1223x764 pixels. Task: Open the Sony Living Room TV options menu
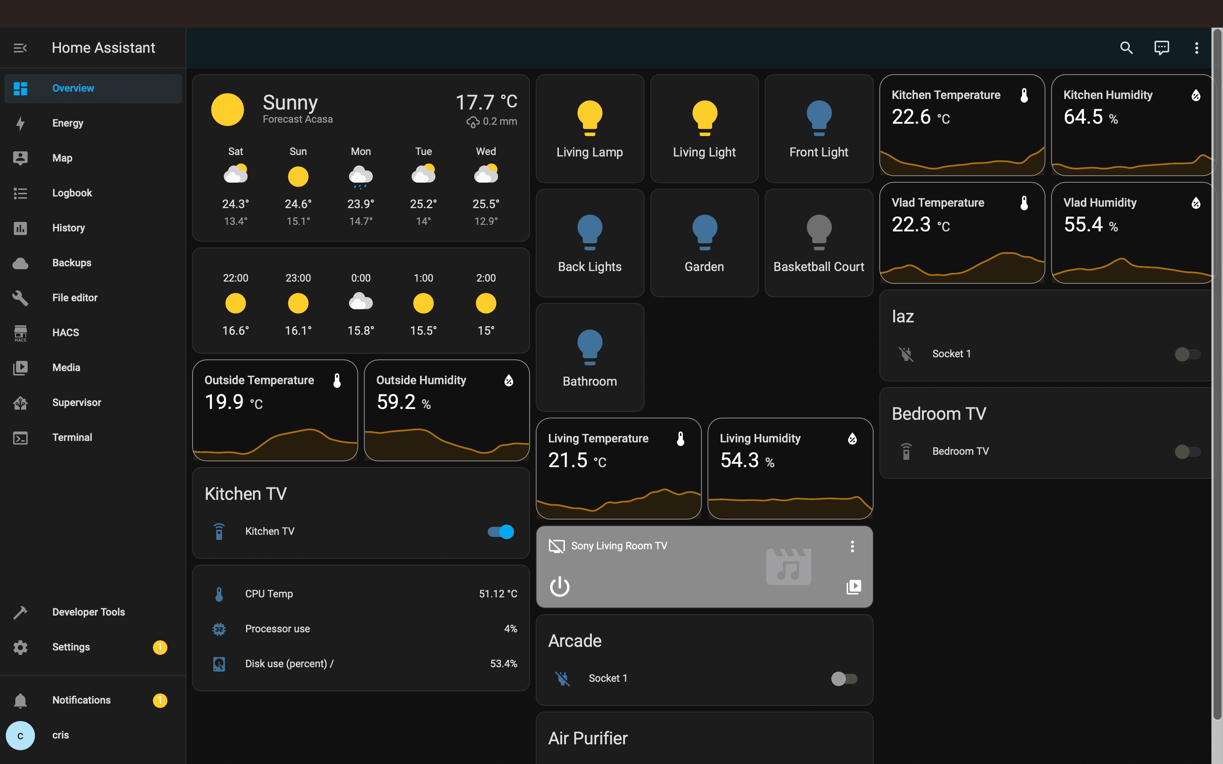pyautogui.click(x=852, y=546)
